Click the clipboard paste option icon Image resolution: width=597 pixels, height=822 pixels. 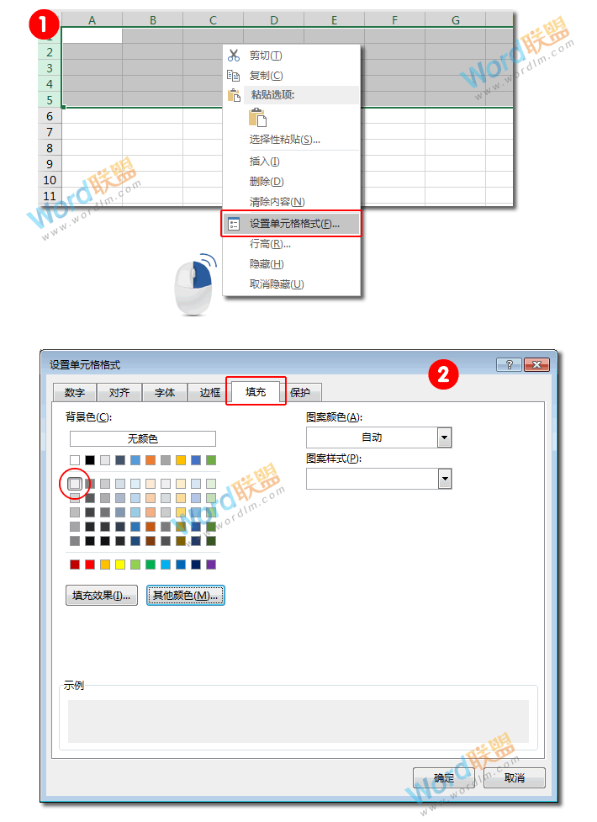257,118
